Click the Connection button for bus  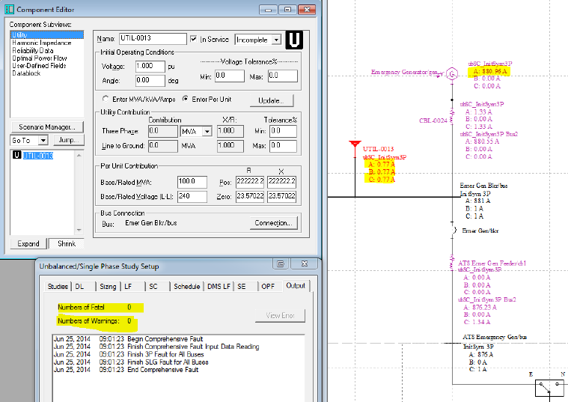(273, 223)
